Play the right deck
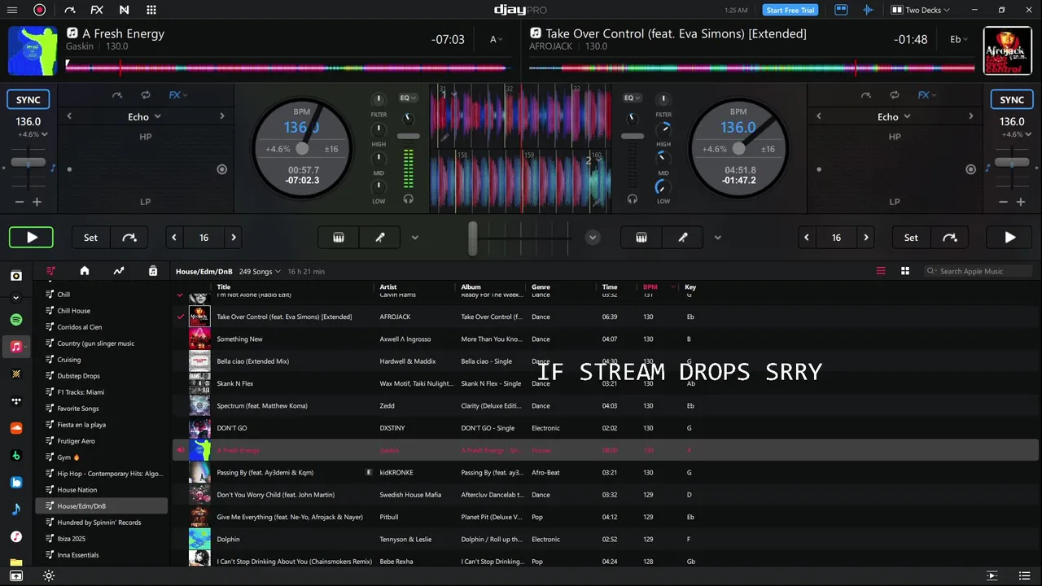This screenshot has height=586, width=1042. [1010, 238]
